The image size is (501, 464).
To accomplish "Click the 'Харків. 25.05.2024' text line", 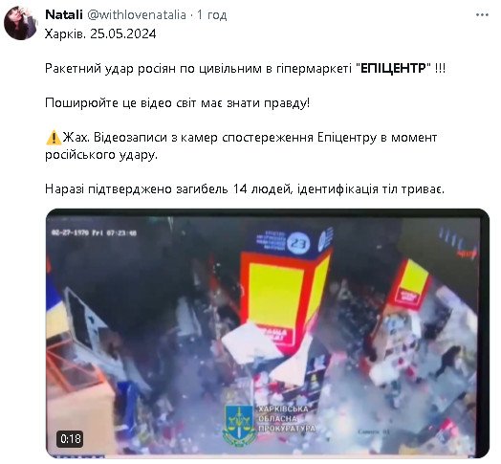I will click(100, 33).
